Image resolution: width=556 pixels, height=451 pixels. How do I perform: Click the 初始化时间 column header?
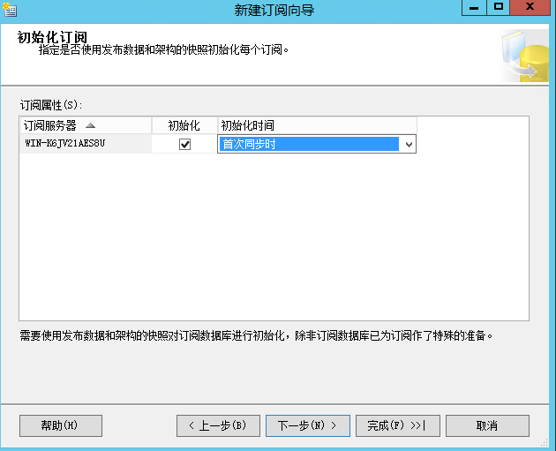click(318, 125)
